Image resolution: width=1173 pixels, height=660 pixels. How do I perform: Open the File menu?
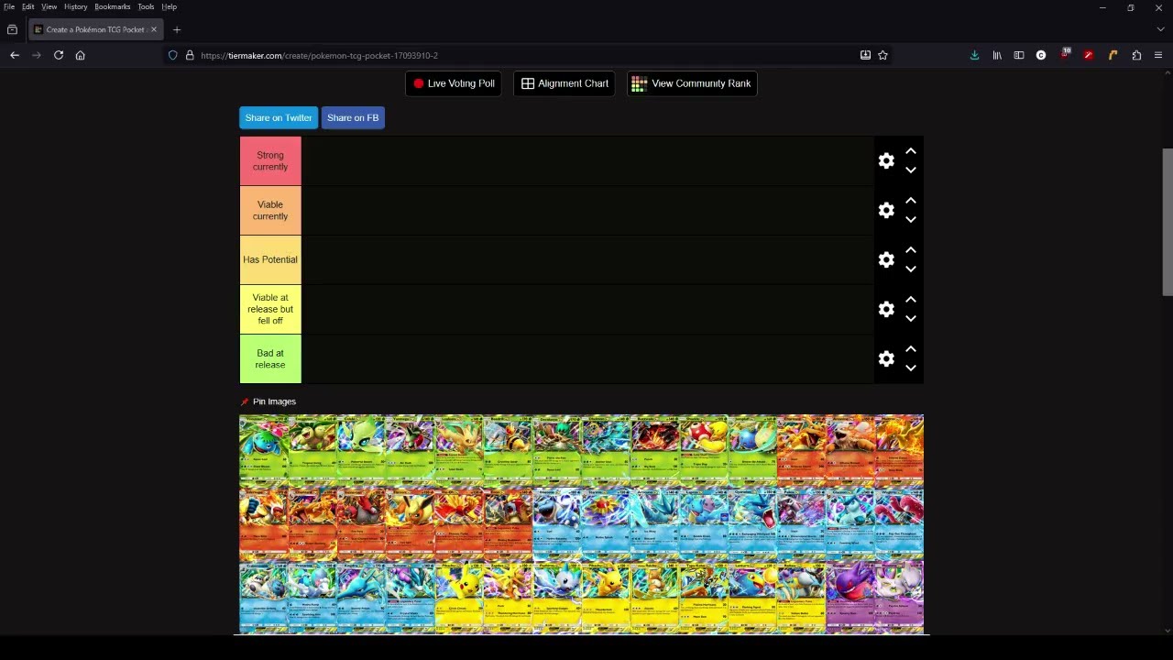9,6
